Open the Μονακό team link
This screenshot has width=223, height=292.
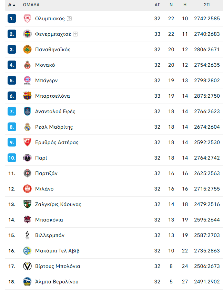pos(45,65)
